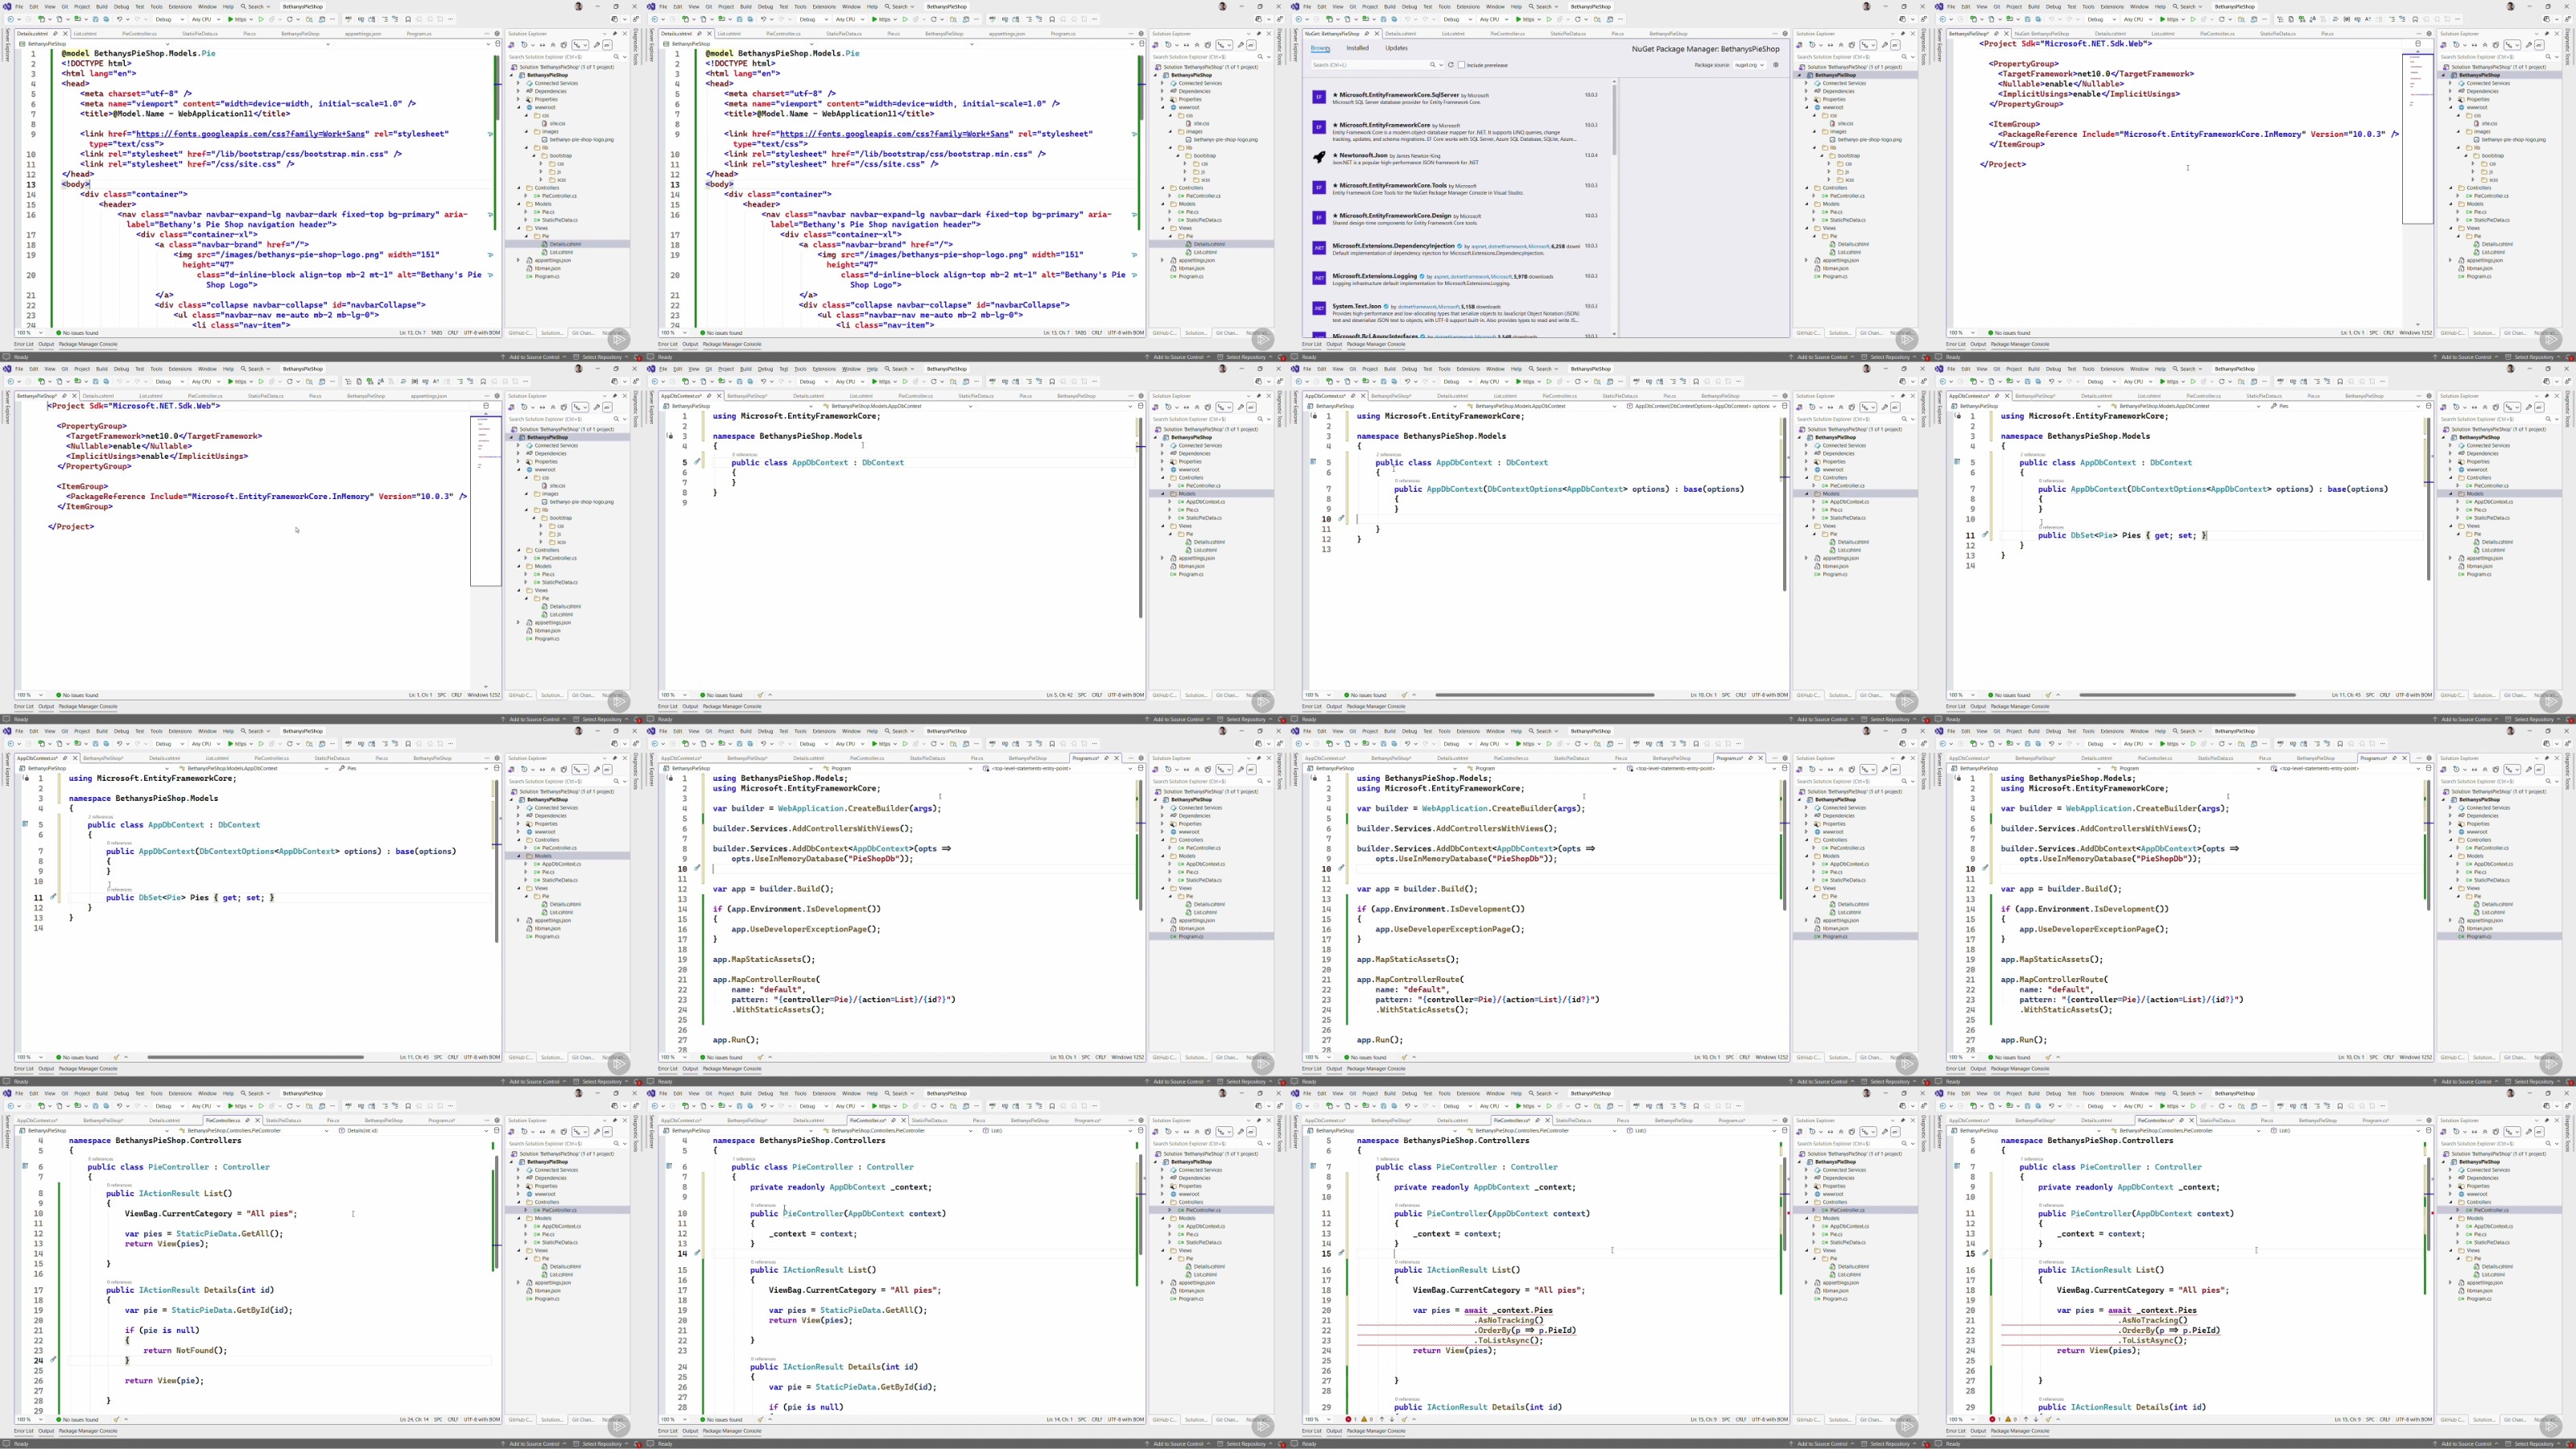Viewport: 2576px width, 1449px height.
Task: Select the Browse tab in NuGet manager
Action: (x=1320, y=48)
